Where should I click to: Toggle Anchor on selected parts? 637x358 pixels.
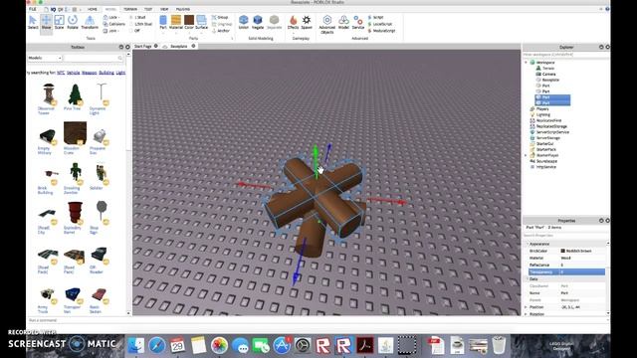pyautogui.click(x=221, y=31)
